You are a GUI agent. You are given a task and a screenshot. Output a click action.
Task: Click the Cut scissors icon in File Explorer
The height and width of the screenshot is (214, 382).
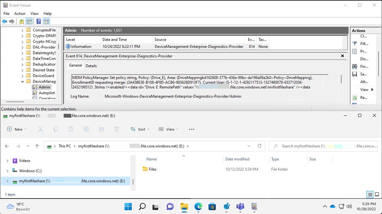40,129
